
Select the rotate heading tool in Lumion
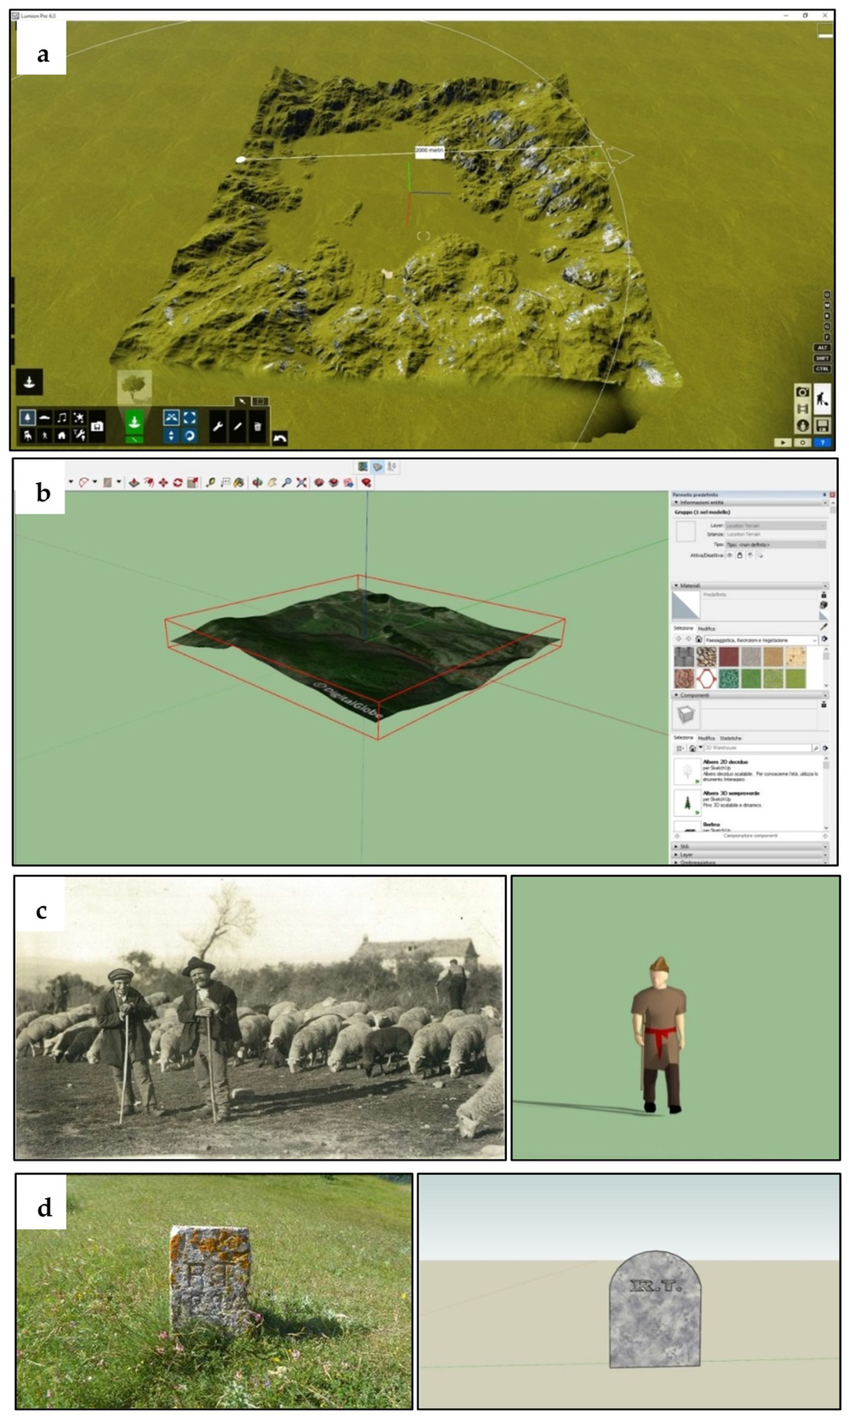pos(189,436)
